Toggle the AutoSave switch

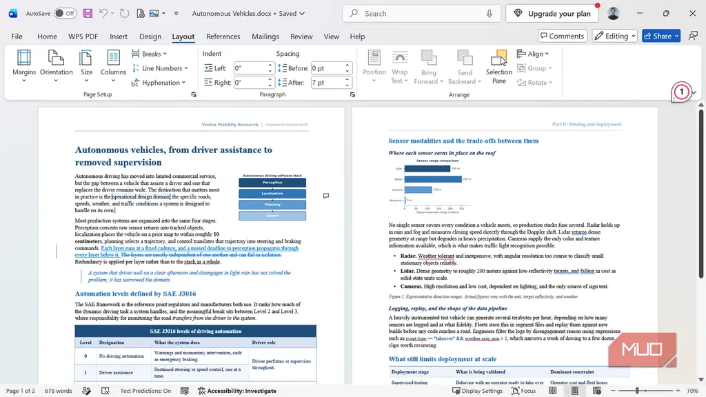click(x=65, y=14)
